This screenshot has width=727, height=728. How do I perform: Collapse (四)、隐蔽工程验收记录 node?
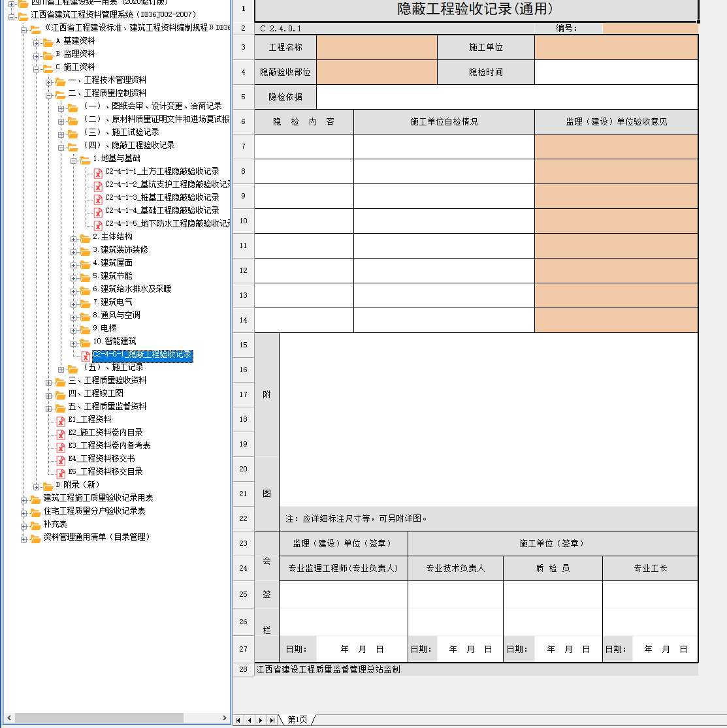(x=61, y=148)
